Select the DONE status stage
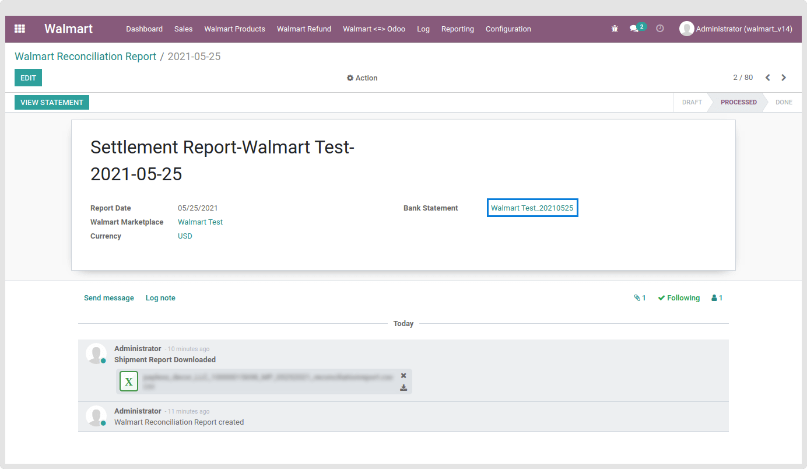Screen dimensions: 807x469 (x=784, y=102)
